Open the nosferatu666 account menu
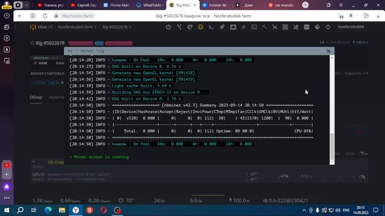Image resolution: width=385 pixels, height=216 pixels. coord(351,26)
